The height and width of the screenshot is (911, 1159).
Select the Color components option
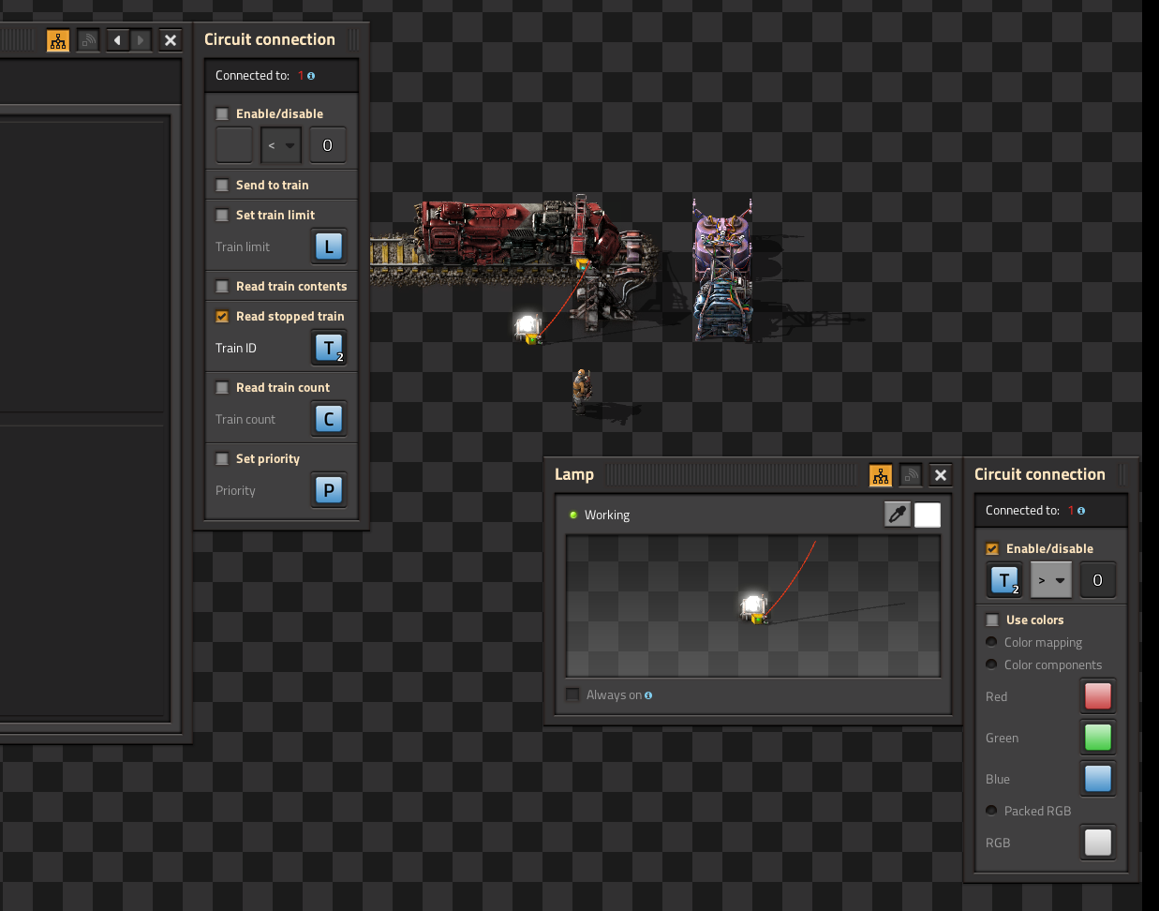(991, 665)
